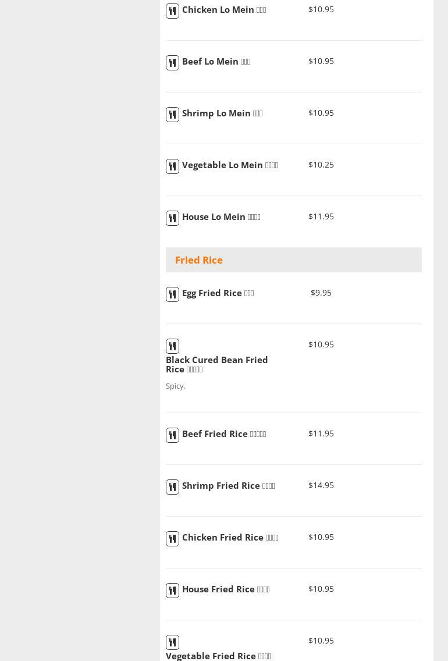448x661 pixels.
Task: Click the $14.95 price for Shrimp Fried Rice
Action: click(321, 485)
